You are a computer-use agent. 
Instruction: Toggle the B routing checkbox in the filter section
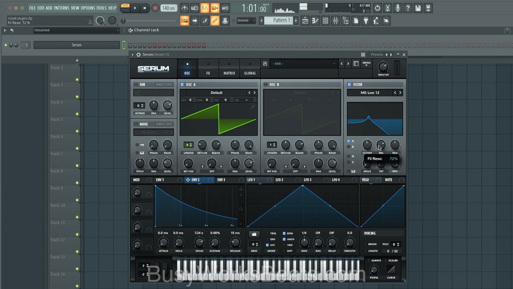[348, 146]
